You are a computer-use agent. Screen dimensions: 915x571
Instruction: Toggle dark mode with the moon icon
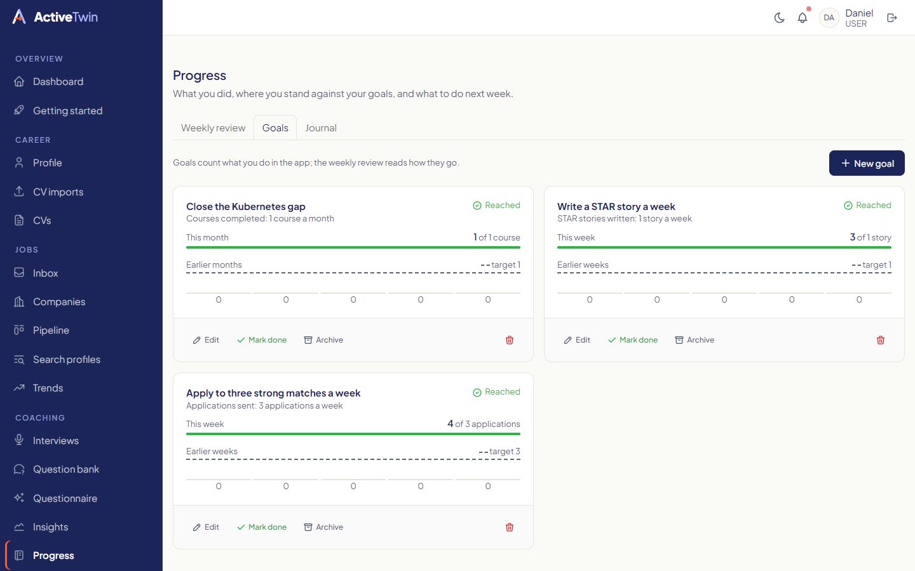pos(779,18)
